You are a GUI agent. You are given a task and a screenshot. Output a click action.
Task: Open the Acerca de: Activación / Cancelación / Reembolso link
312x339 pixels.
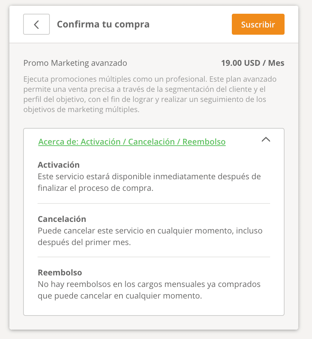tap(132, 142)
